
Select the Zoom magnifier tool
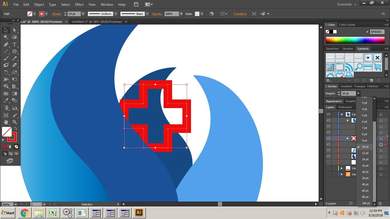coord(15,122)
